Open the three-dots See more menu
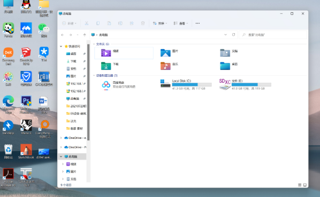The height and width of the screenshot is (197, 320). (197, 23)
